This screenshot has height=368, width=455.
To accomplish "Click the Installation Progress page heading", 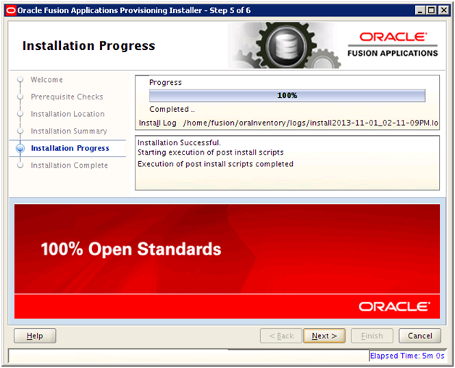I will [x=89, y=46].
